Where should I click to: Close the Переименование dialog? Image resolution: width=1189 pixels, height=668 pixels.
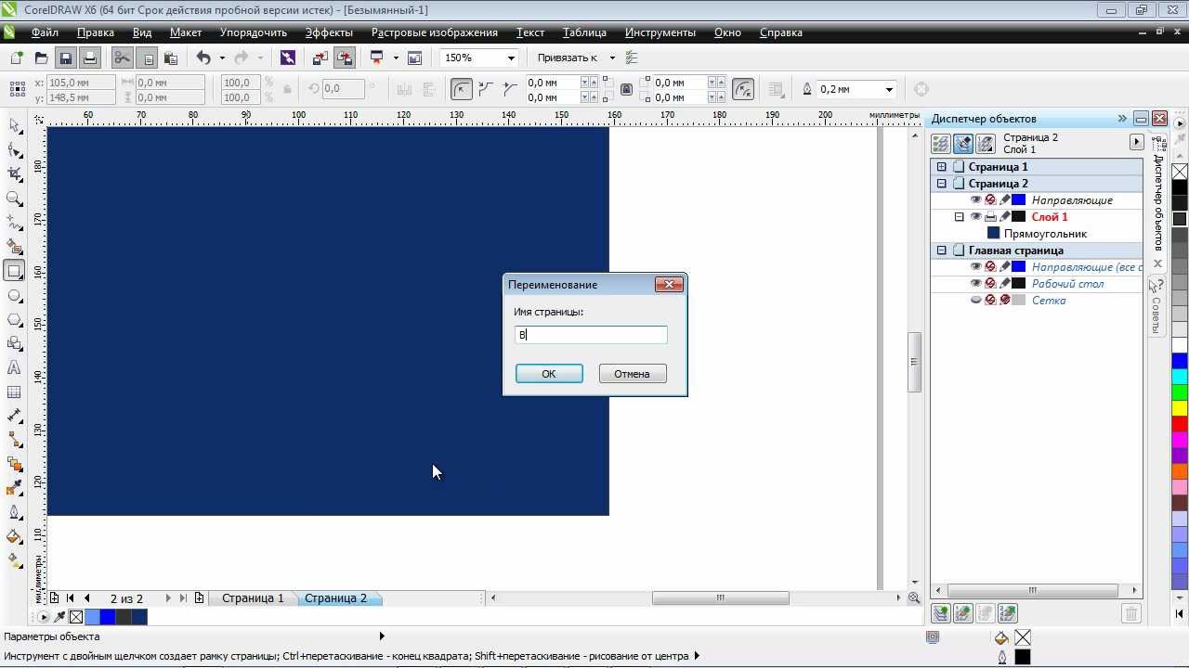669,284
